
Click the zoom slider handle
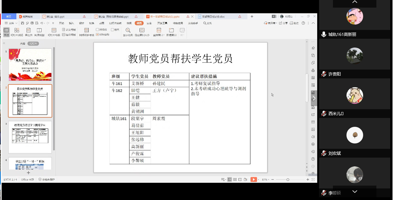(288, 180)
